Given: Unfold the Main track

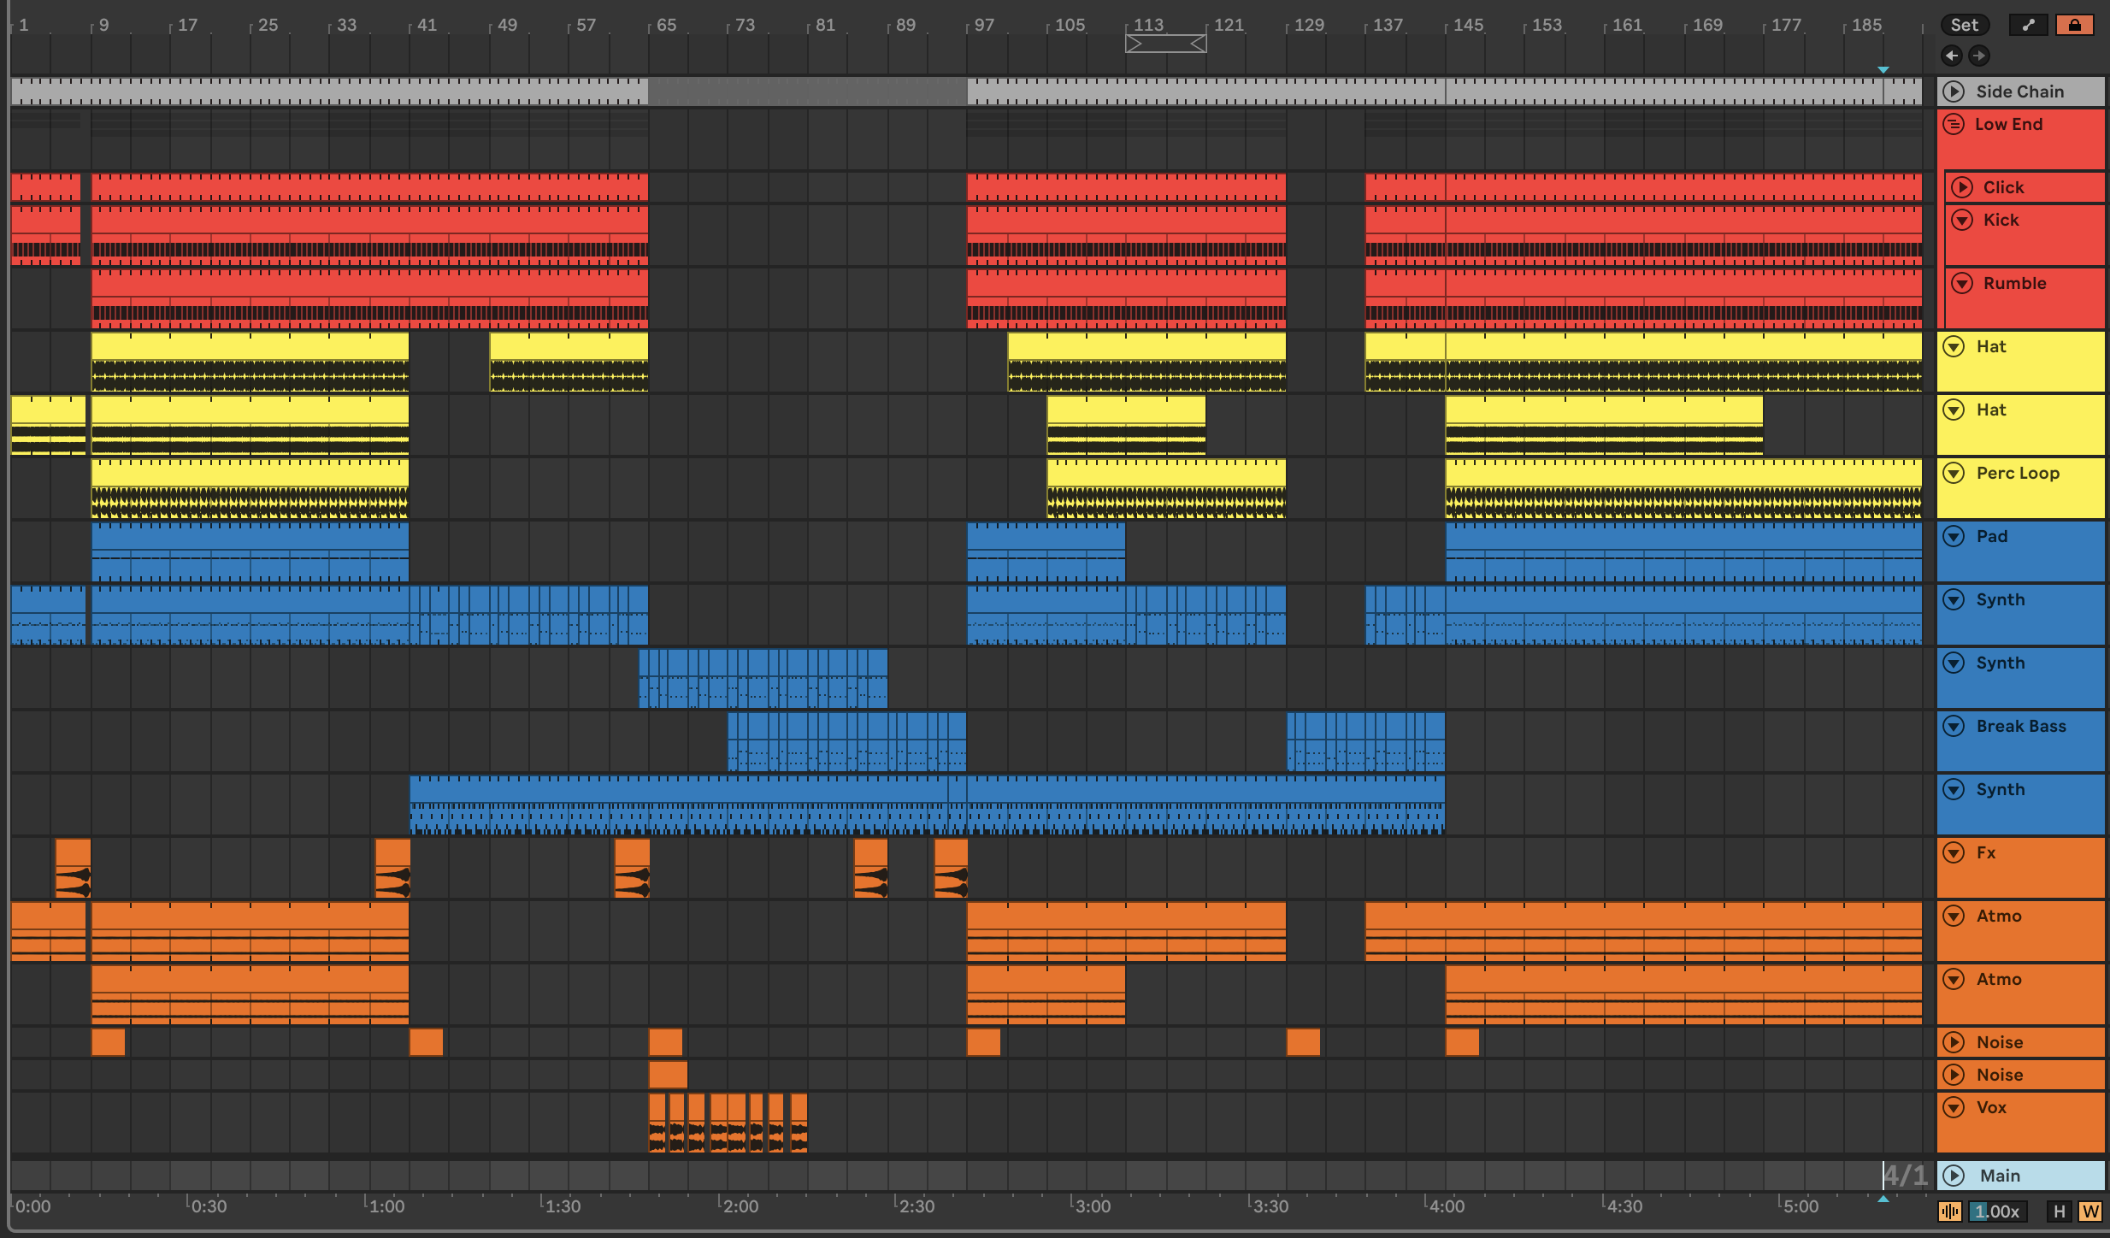Looking at the screenshot, I should click(x=1954, y=1176).
